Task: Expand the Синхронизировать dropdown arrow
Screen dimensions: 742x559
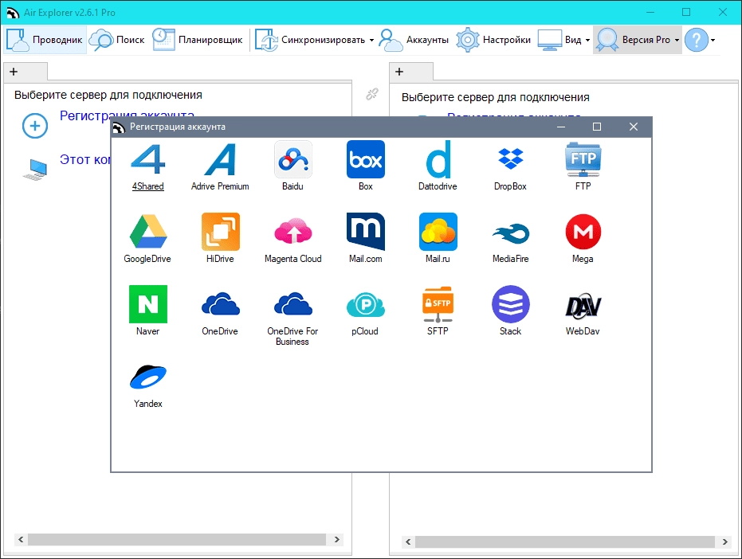Action: point(371,40)
